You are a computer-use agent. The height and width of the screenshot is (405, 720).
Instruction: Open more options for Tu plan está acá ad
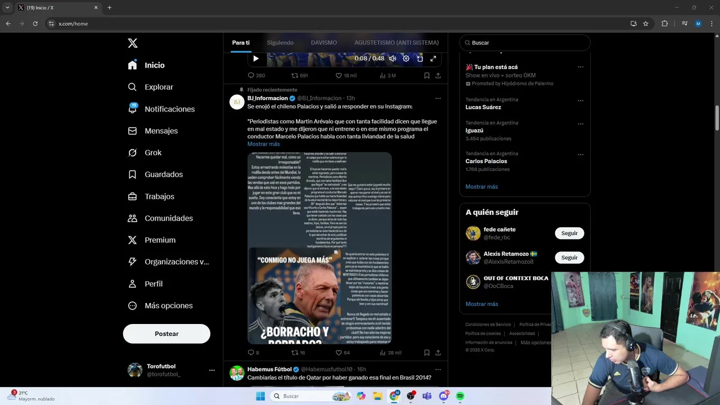580,67
